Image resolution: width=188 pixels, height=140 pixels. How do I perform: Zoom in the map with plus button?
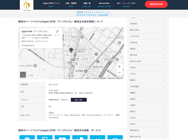click(119, 66)
